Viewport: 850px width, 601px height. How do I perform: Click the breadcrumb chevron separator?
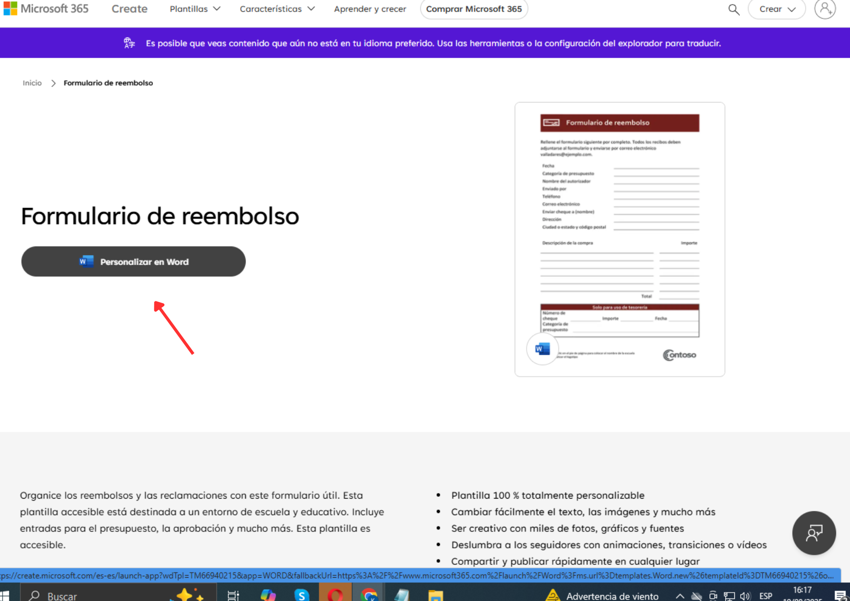tap(53, 83)
